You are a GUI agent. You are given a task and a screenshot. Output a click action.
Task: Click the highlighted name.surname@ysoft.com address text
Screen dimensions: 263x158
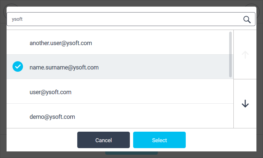click(x=64, y=67)
